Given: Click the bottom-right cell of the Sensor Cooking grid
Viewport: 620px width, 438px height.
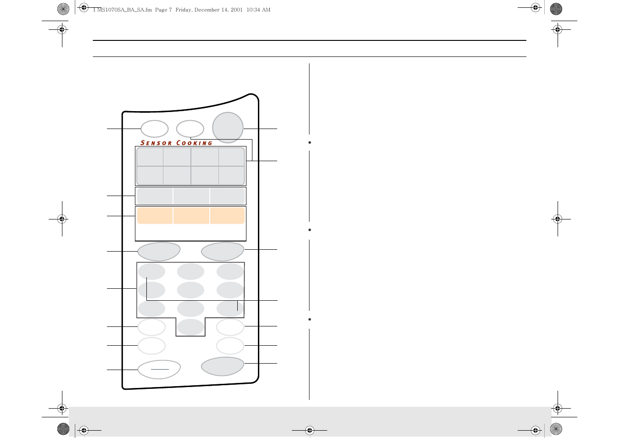Looking at the screenshot, I should point(231,175).
